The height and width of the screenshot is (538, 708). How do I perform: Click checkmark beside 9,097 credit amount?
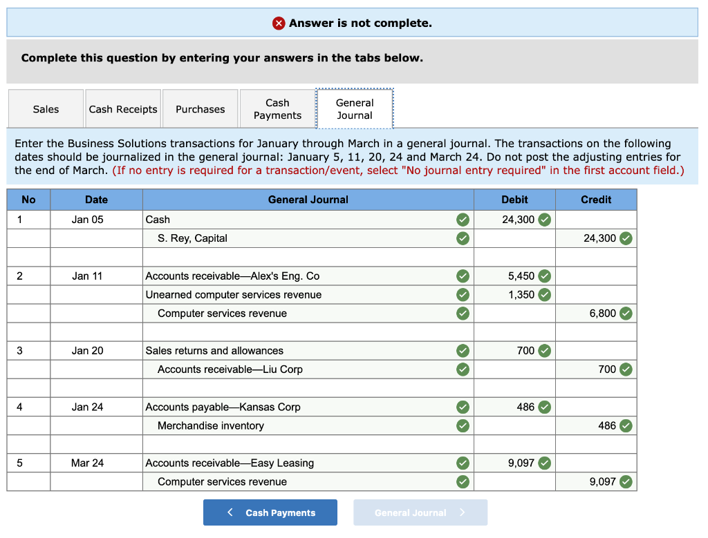point(626,481)
